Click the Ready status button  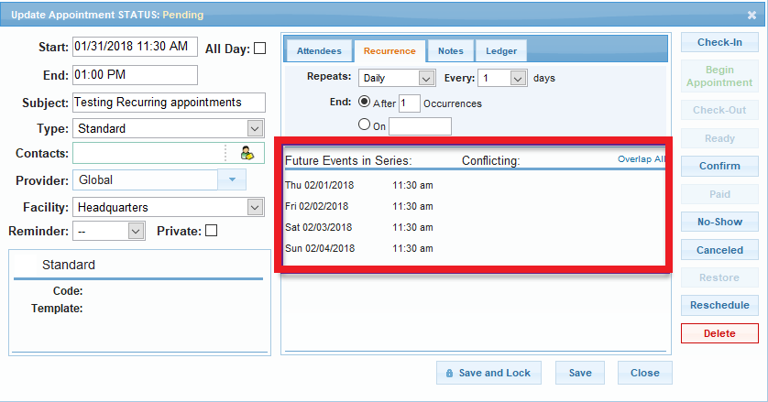719,138
